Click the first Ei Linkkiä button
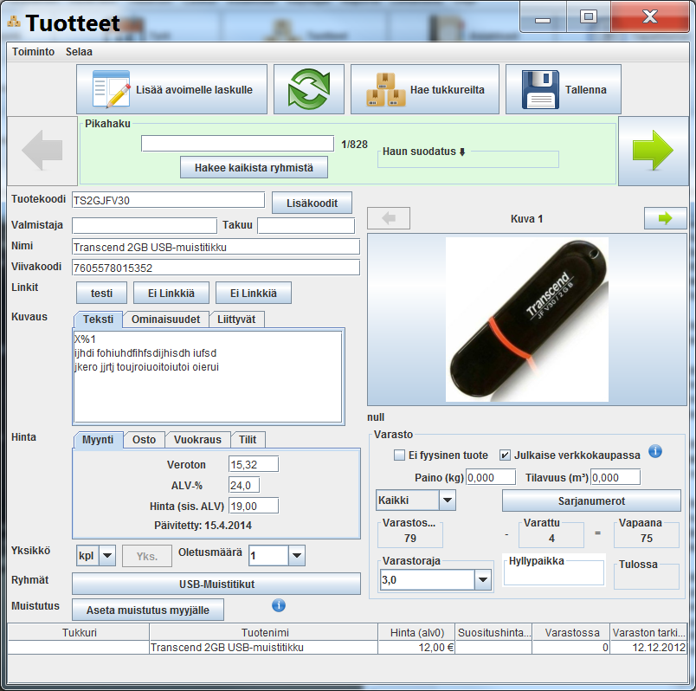 171,293
